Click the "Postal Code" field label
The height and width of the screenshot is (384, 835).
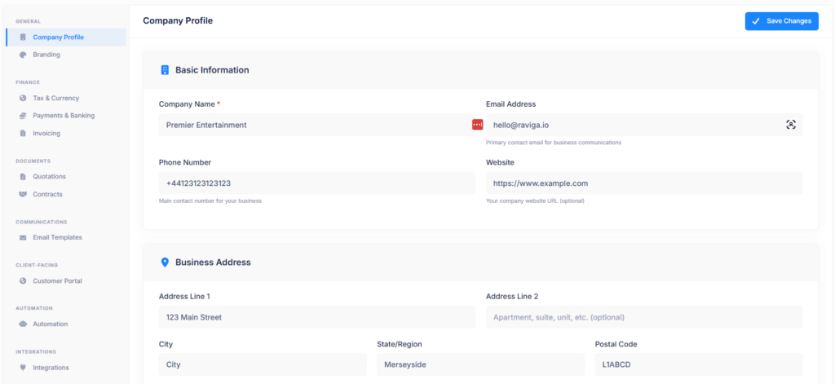pyautogui.click(x=616, y=344)
